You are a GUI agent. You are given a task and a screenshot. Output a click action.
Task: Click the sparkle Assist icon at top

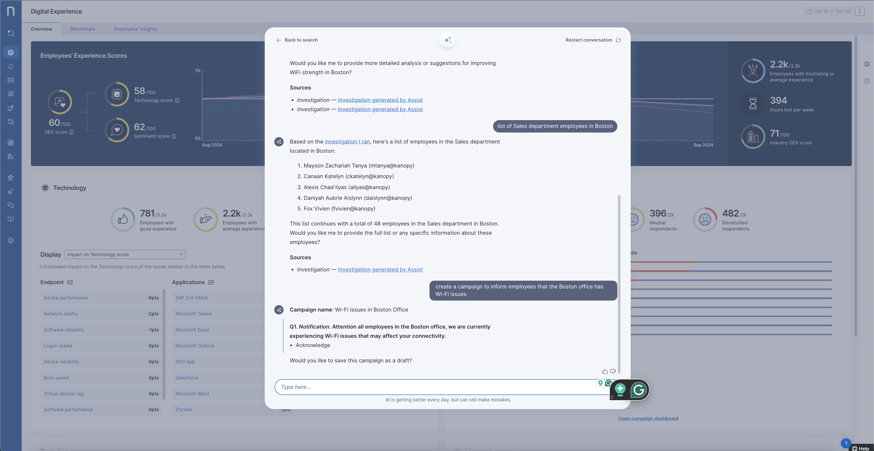(447, 40)
